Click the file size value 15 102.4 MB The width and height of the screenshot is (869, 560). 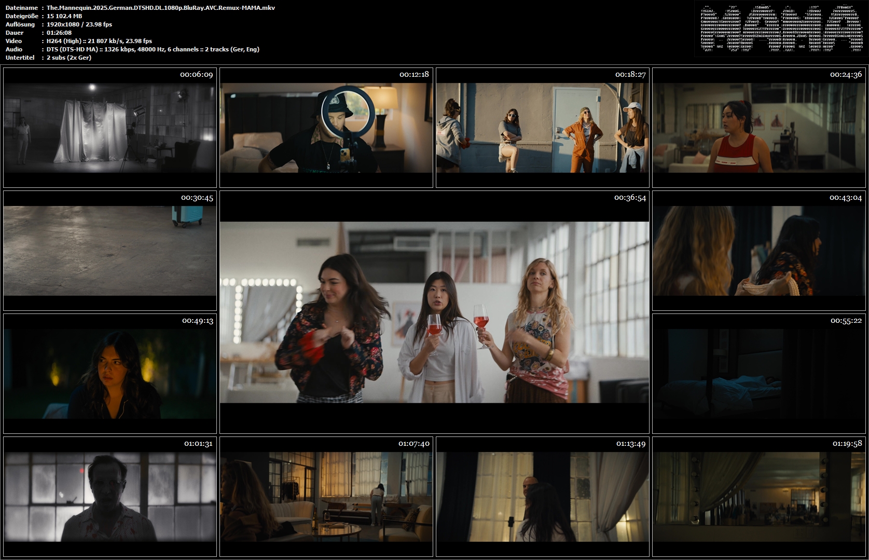pyautogui.click(x=64, y=16)
